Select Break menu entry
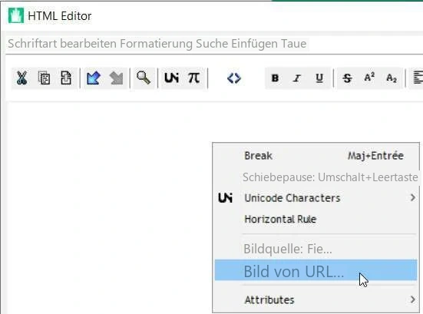Screen dimensions: 423x314 point(316,156)
